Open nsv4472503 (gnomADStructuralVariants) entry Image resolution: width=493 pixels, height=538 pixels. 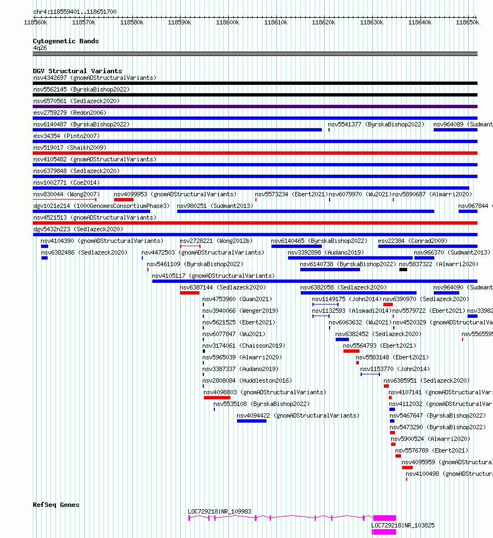click(x=203, y=253)
